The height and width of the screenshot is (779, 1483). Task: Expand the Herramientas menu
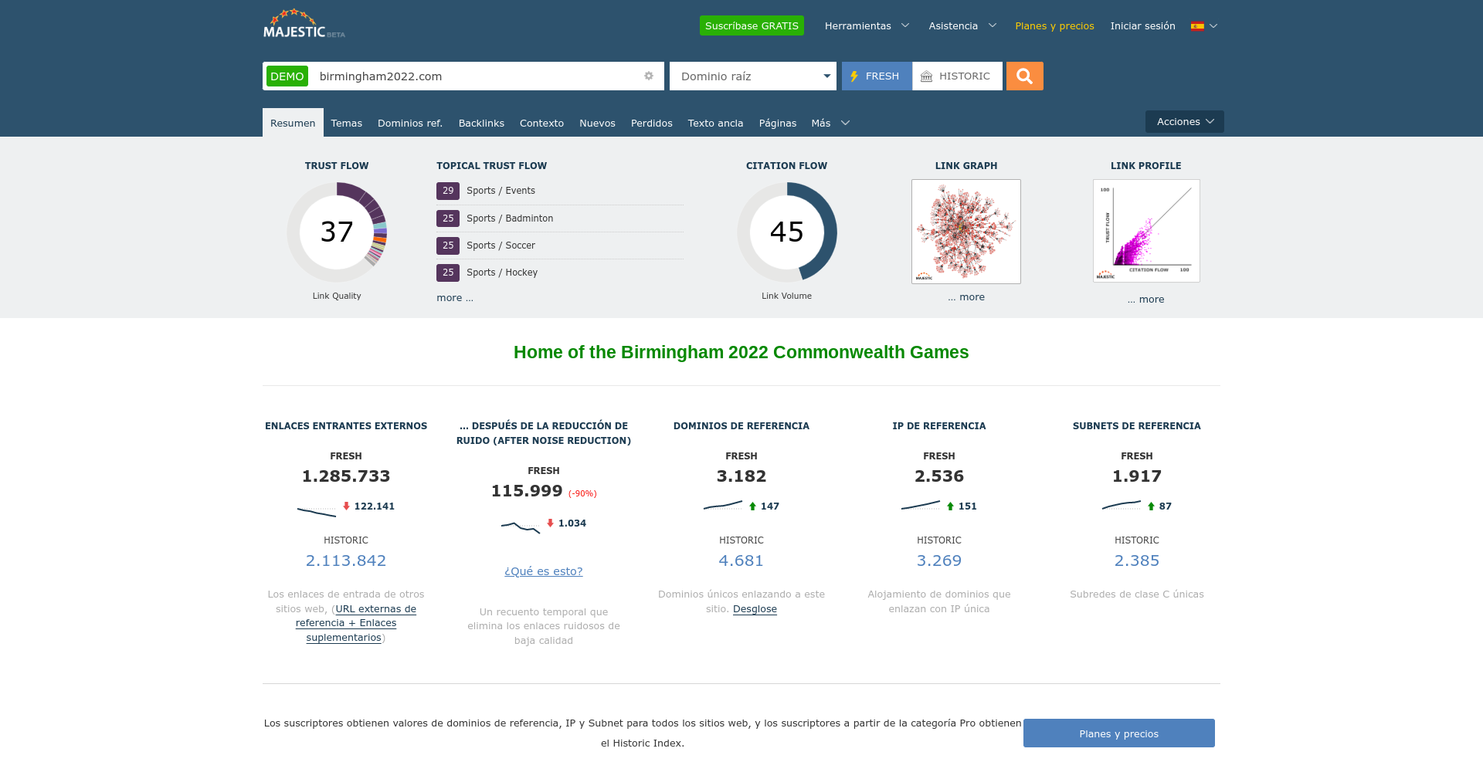pyautogui.click(x=867, y=26)
